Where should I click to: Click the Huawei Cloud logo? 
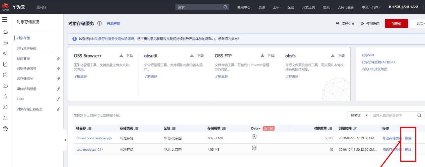tap(5, 7)
